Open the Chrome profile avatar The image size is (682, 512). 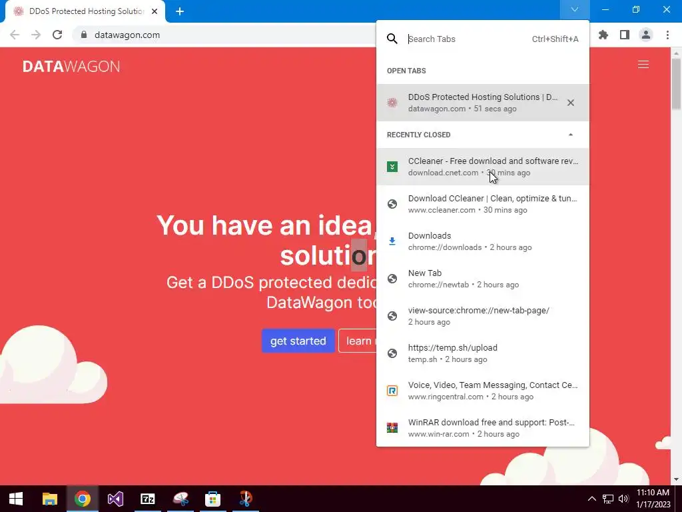point(645,35)
